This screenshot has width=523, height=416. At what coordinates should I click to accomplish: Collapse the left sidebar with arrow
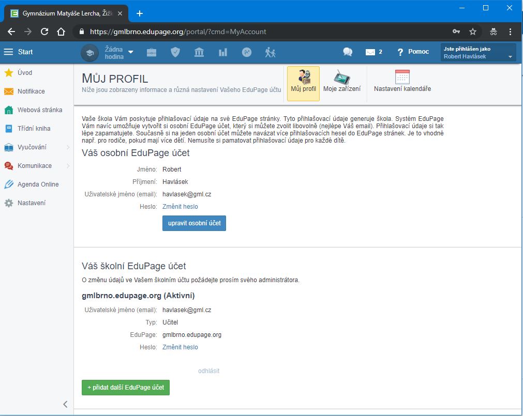[65, 404]
